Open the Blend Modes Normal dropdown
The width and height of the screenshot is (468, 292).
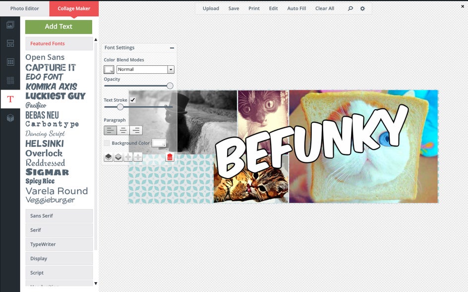[x=145, y=69]
